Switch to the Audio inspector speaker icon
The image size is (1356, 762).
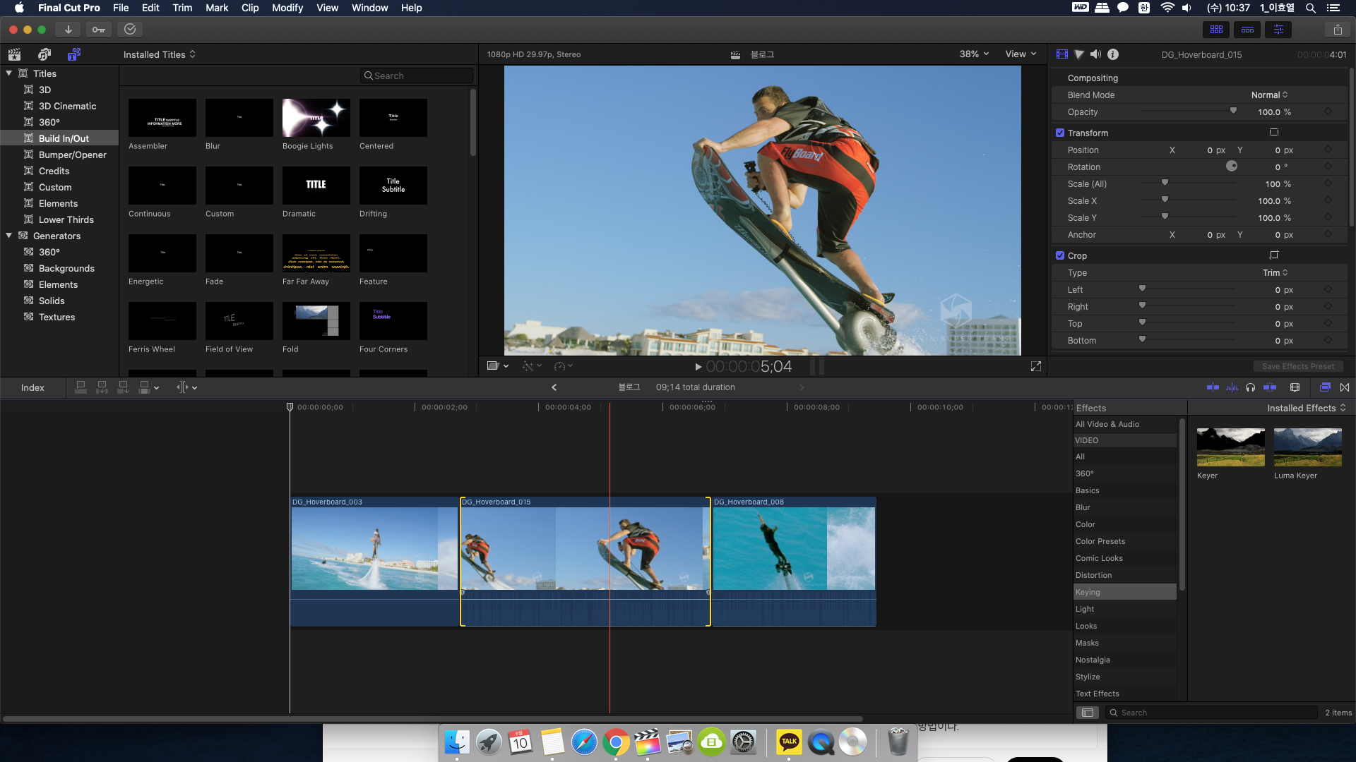pos(1095,54)
